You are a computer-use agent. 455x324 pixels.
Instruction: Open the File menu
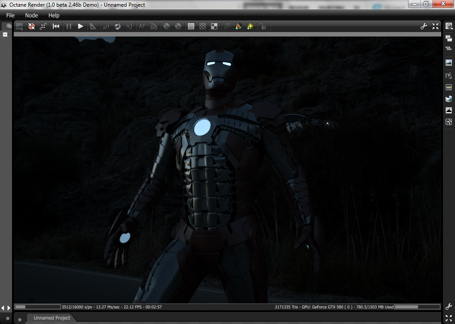click(x=10, y=16)
